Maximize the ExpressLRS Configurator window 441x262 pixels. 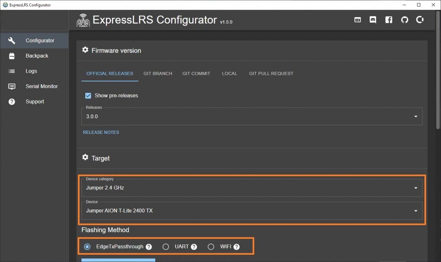pyautogui.click(x=419, y=5)
